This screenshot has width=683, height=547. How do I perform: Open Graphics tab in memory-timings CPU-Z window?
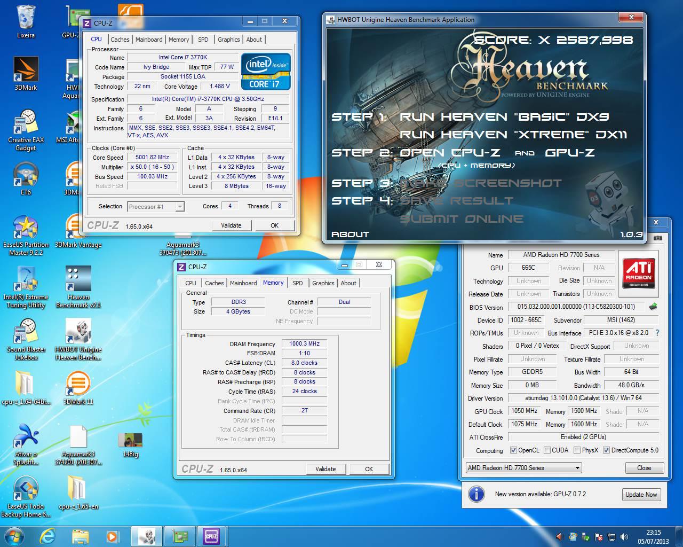coord(323,283)
